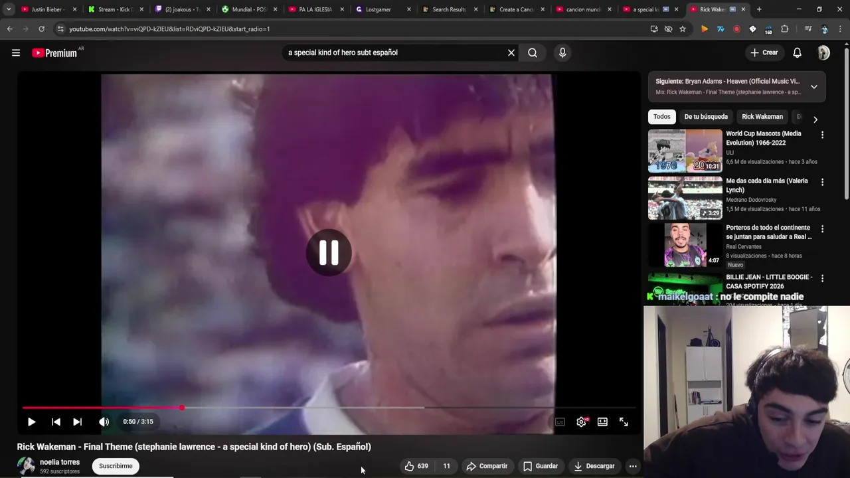Start voice search with the microphone
850x478 pixels.
(562, 52)
